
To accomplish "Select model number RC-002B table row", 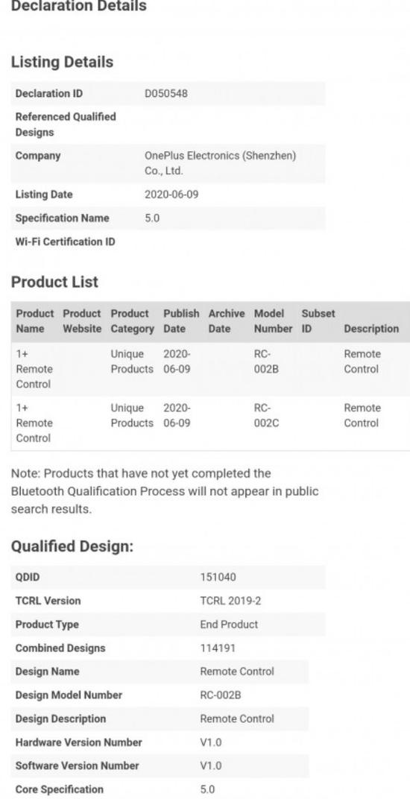I will coord(210,370).
